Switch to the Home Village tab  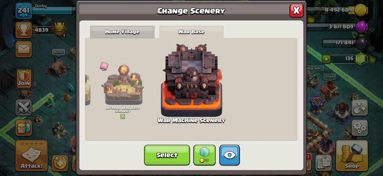(x=122, y=32)
